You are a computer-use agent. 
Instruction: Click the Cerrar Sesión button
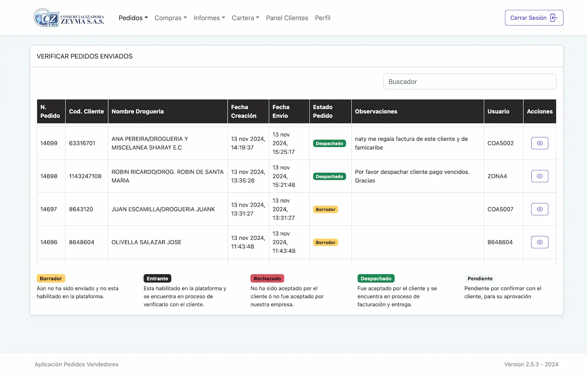point(534,18)
